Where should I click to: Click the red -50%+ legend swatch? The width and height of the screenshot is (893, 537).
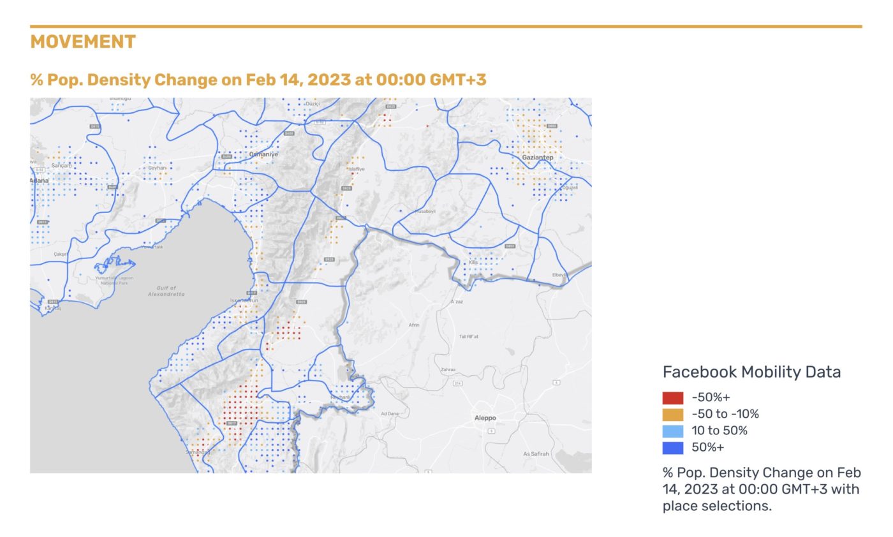click(x=673, y=398)
